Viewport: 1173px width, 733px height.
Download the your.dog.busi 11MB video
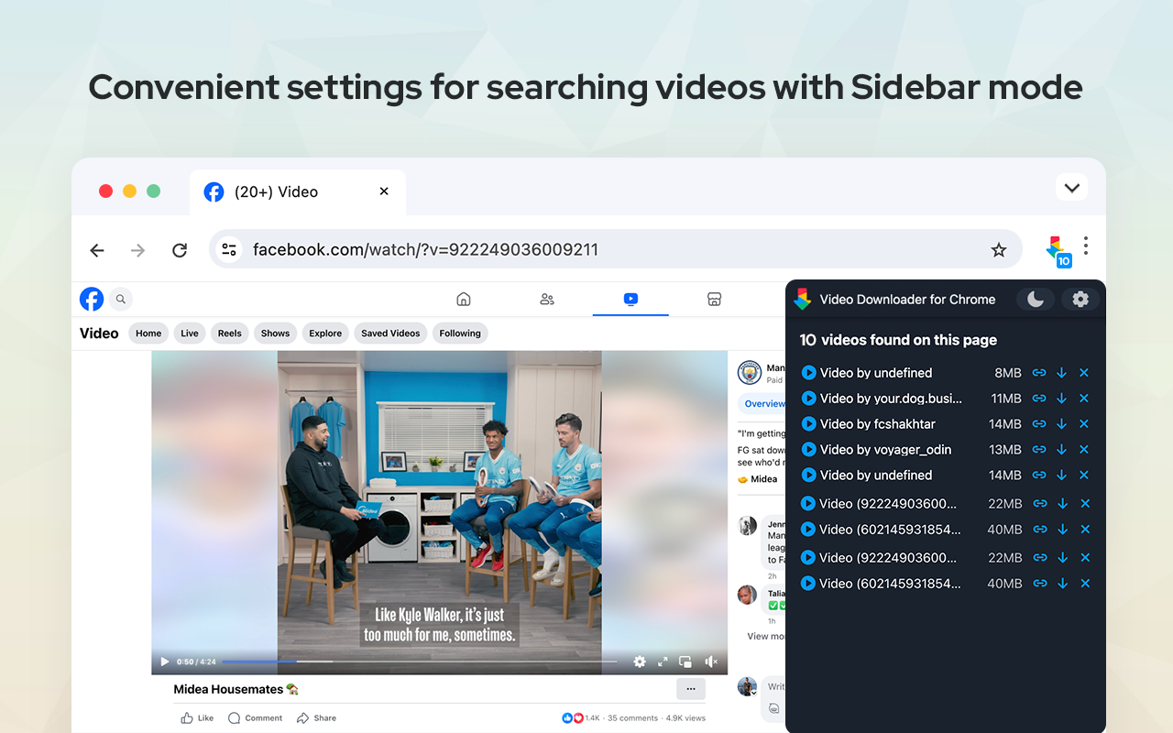[1061, 399]
